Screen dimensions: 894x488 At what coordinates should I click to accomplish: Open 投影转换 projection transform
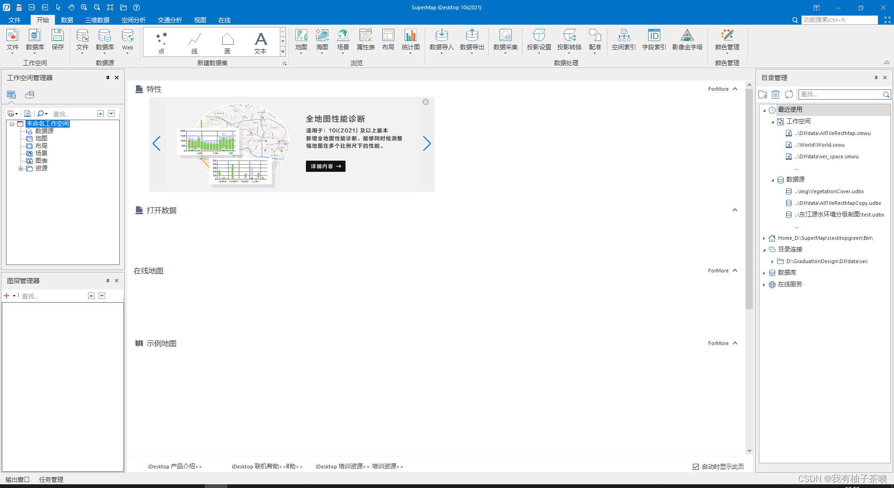tap(569, 40)
